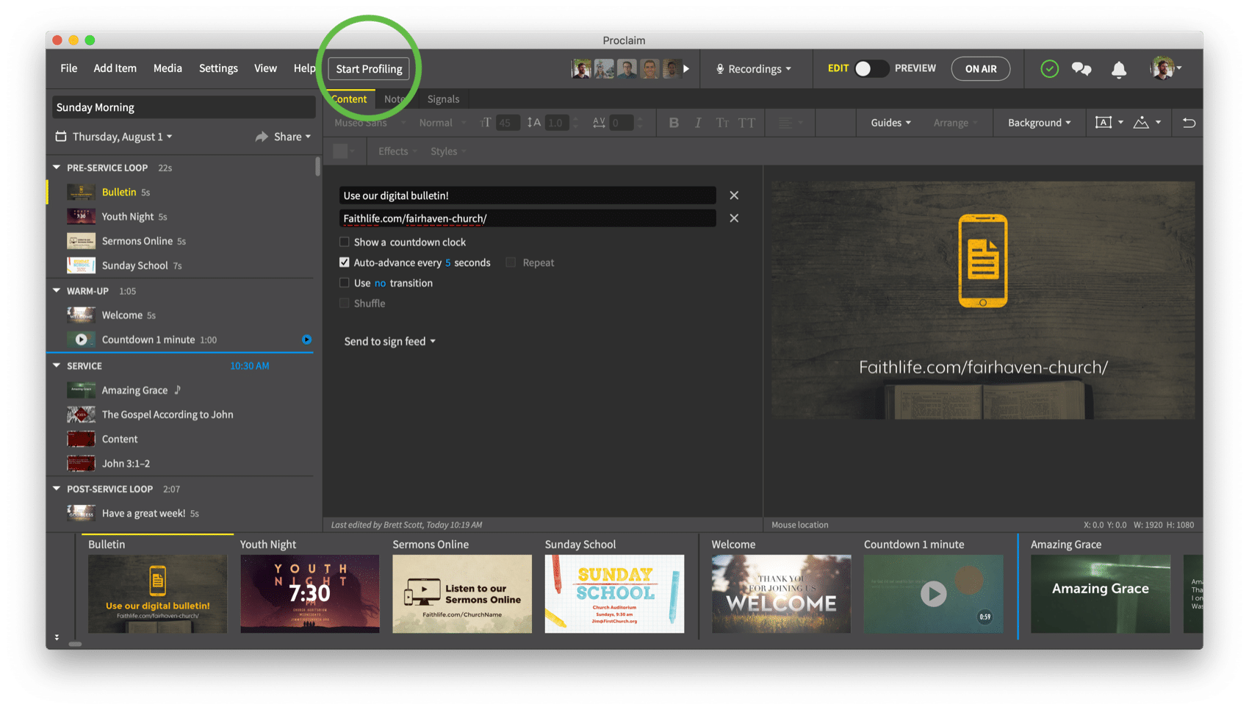The width and height of the screenshot is (1249, 710).
Task: Apply small caps Tt formatting
Action: pos(722,123)
